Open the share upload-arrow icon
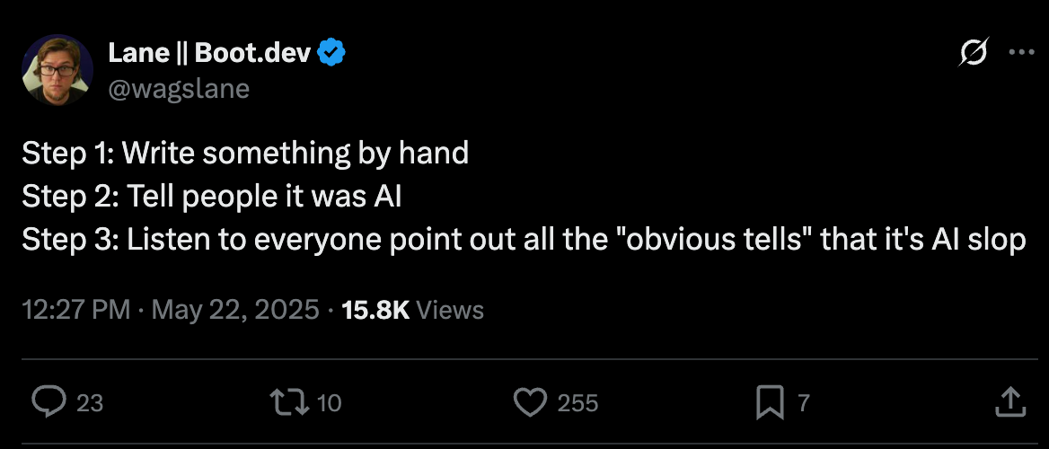 pos(1009,402)
